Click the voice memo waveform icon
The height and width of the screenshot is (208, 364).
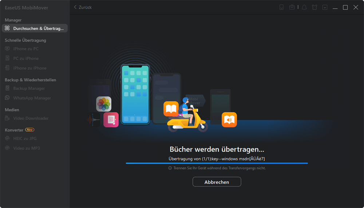93,120
